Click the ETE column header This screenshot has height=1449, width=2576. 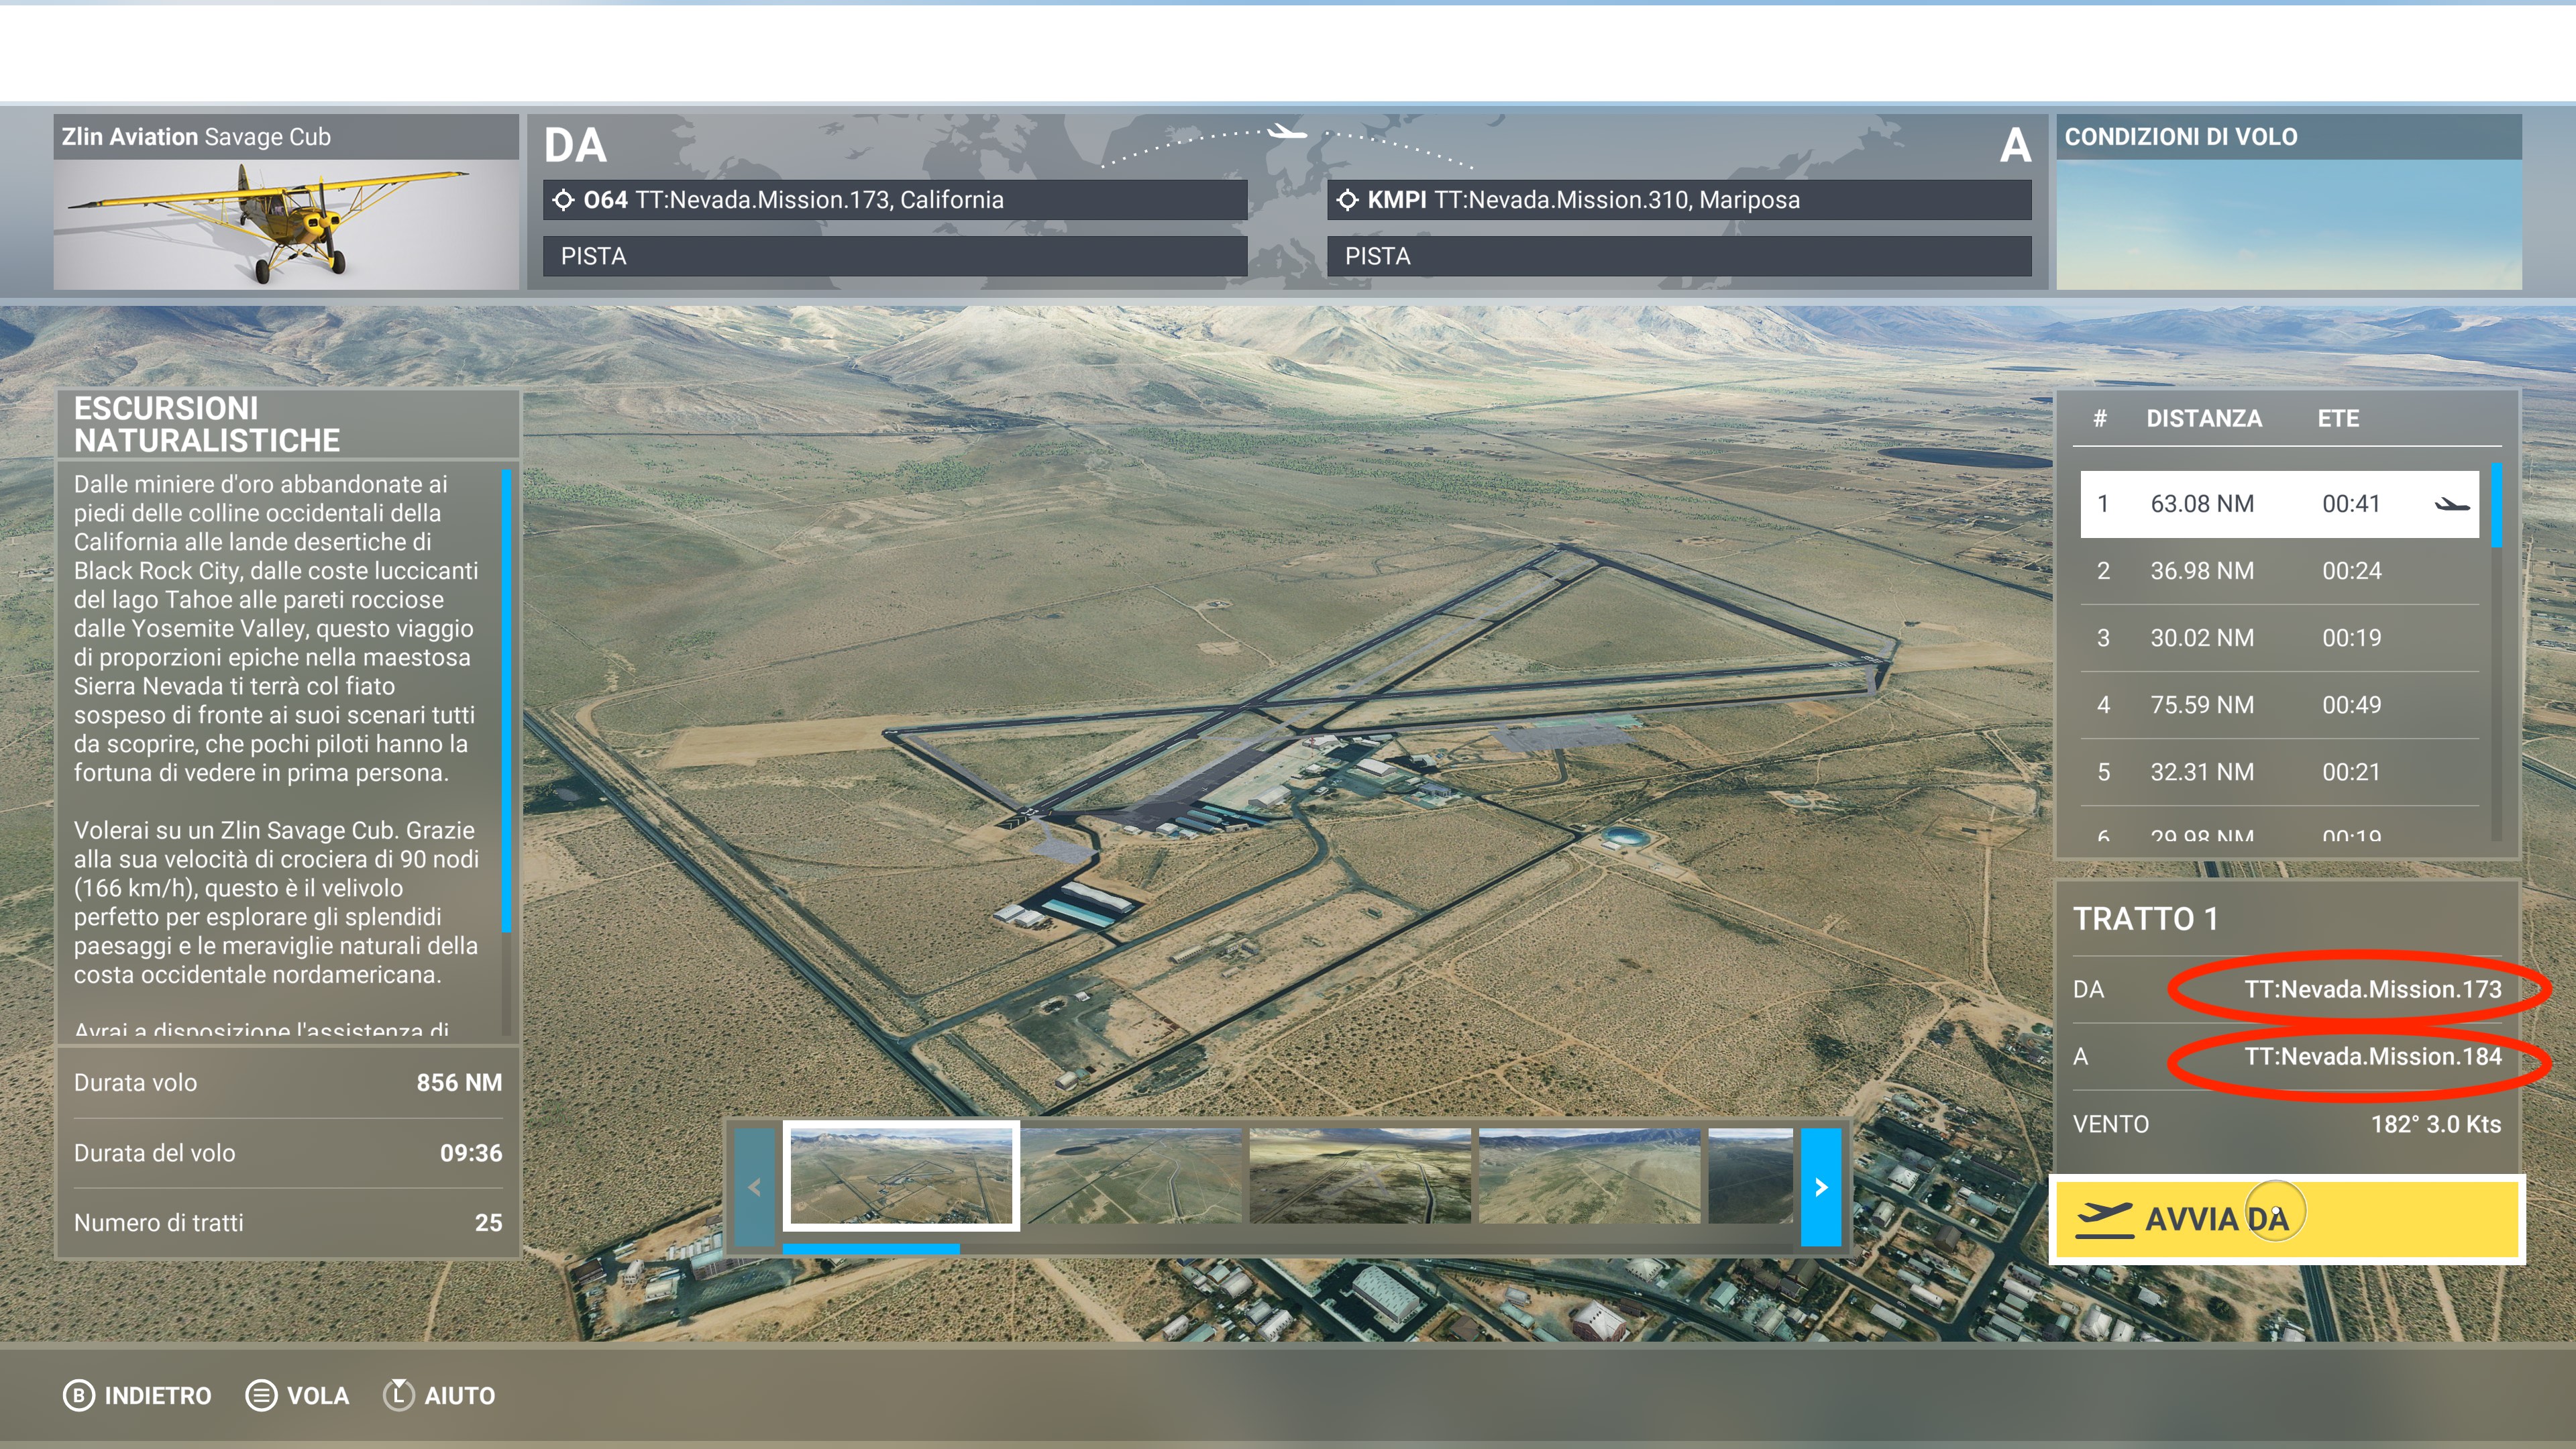[2338, 418]
